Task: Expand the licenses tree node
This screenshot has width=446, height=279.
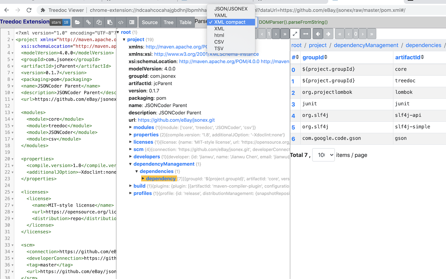Action: [131, 142]
